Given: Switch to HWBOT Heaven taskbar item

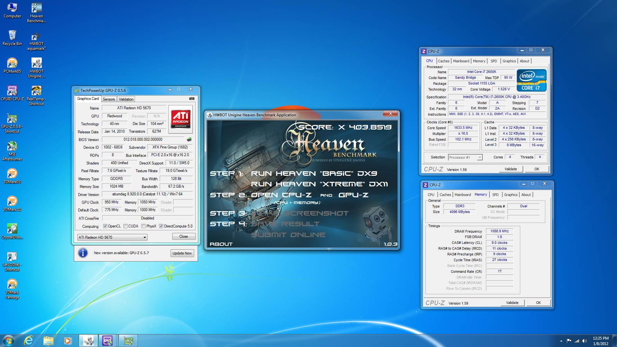Looking at the screenshot, I should point(88,340).
